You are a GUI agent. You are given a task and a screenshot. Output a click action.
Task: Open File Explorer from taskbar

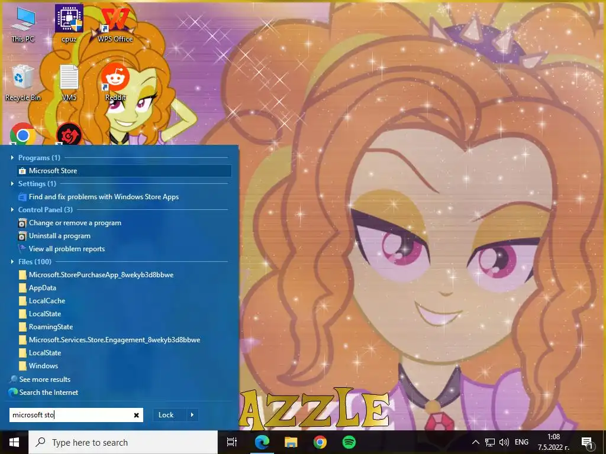(291, 442)
